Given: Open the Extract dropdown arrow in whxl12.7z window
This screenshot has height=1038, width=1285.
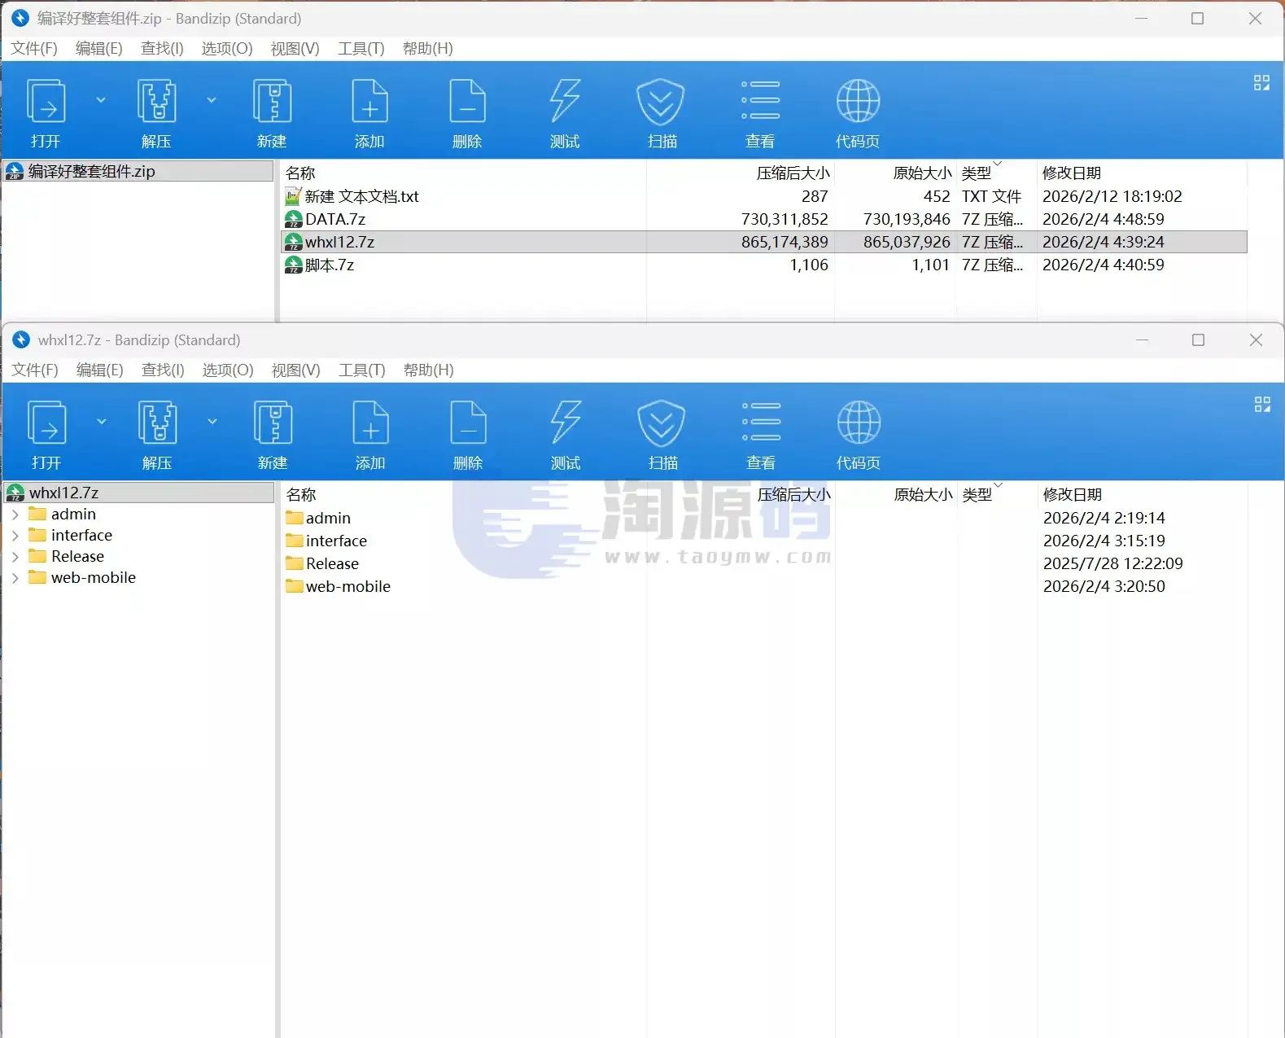Looking at the screenshot, I should [x=212, y=422].
